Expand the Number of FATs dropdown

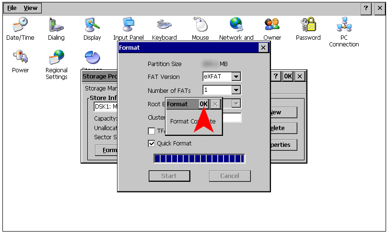pyautogui.click(x=235, y=90)
